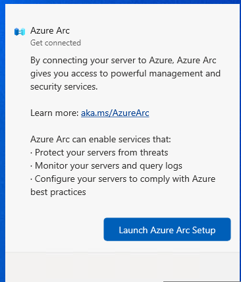Click 'Azure Arc can enable services that:' text
241x282 pixels.
coord(101,139)
